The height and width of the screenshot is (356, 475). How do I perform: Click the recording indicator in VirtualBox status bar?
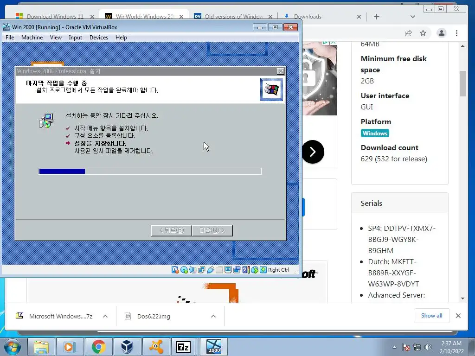237,270
